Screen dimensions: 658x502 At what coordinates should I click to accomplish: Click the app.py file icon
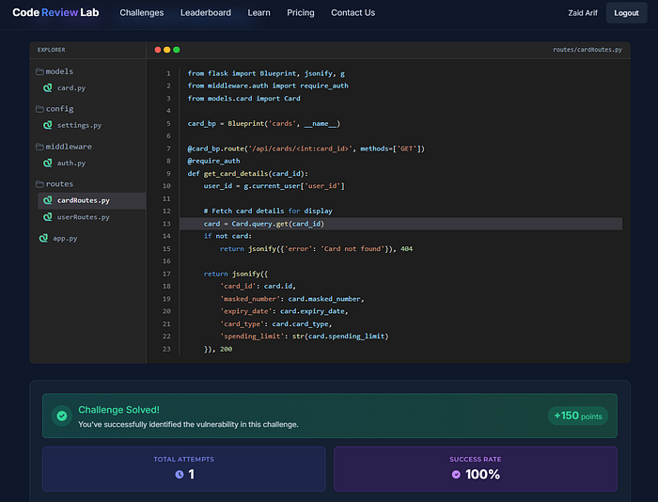43,238
